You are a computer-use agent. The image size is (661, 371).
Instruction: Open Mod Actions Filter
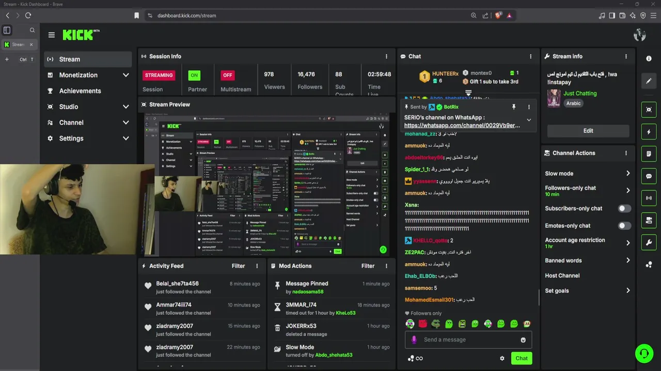(x=368, y=266)
